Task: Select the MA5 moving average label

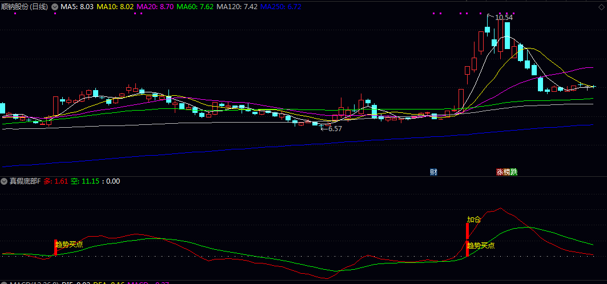Action: pos(77,6)
